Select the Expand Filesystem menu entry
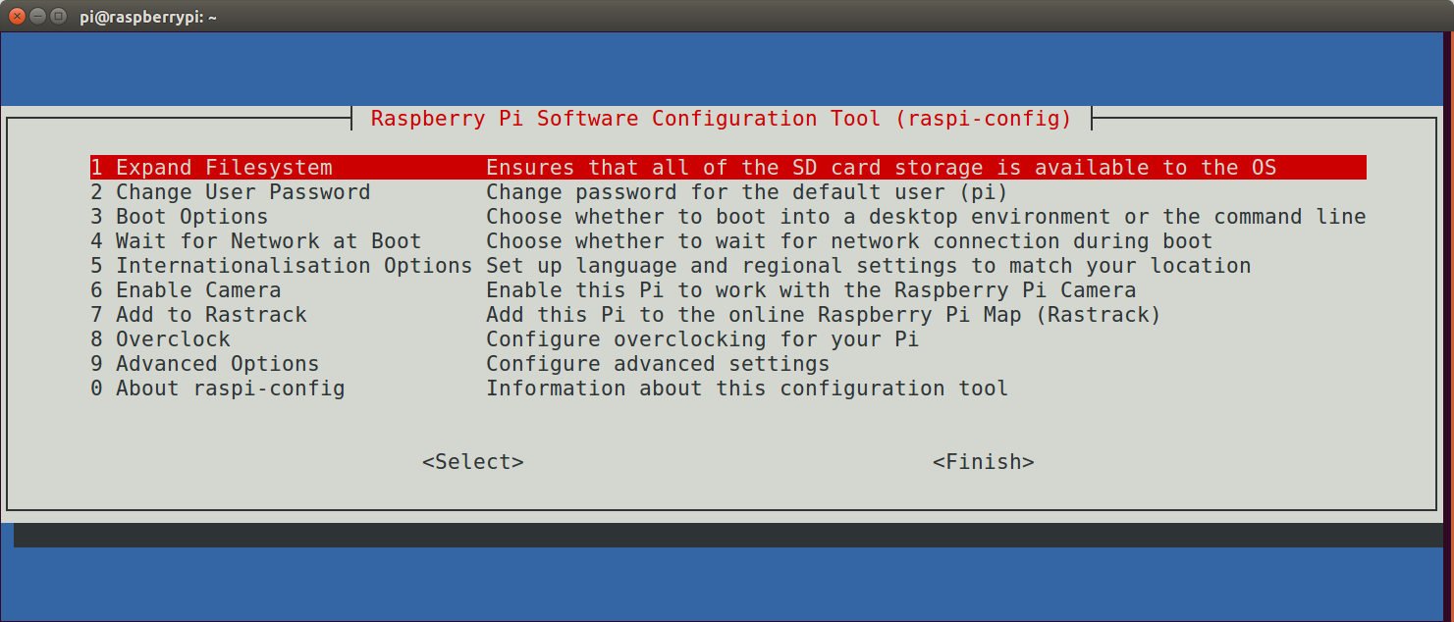Viewport: 1454px width, 622px height. coord(728,168)
